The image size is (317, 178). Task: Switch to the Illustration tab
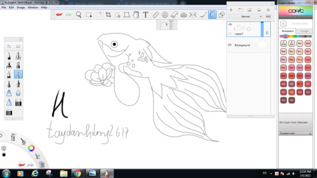point(288,31)
